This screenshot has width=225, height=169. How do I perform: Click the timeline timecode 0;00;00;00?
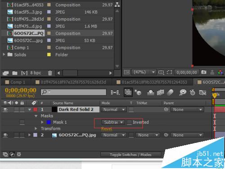(21, 90)
